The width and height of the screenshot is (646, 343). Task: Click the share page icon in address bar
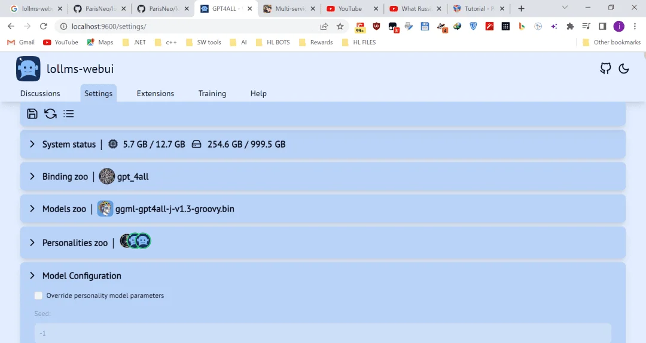tap(324, 26)
